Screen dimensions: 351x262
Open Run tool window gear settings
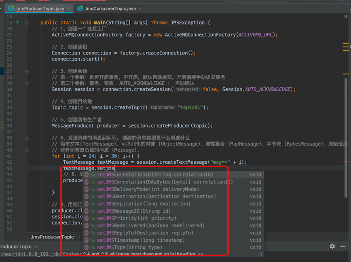point(332,246)
